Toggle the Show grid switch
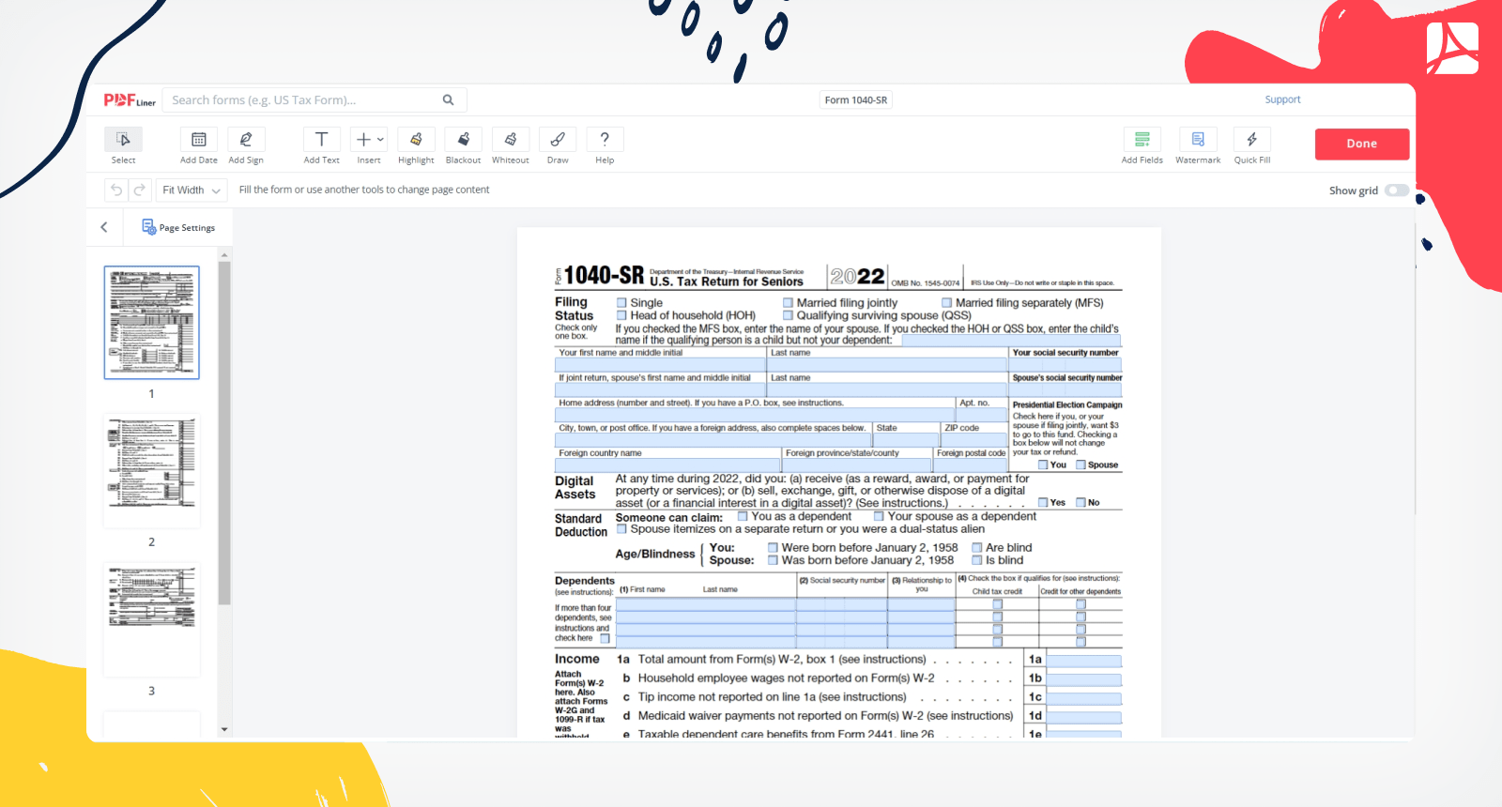Screen dimensions: 1502x807 (x=1397, y=190)
